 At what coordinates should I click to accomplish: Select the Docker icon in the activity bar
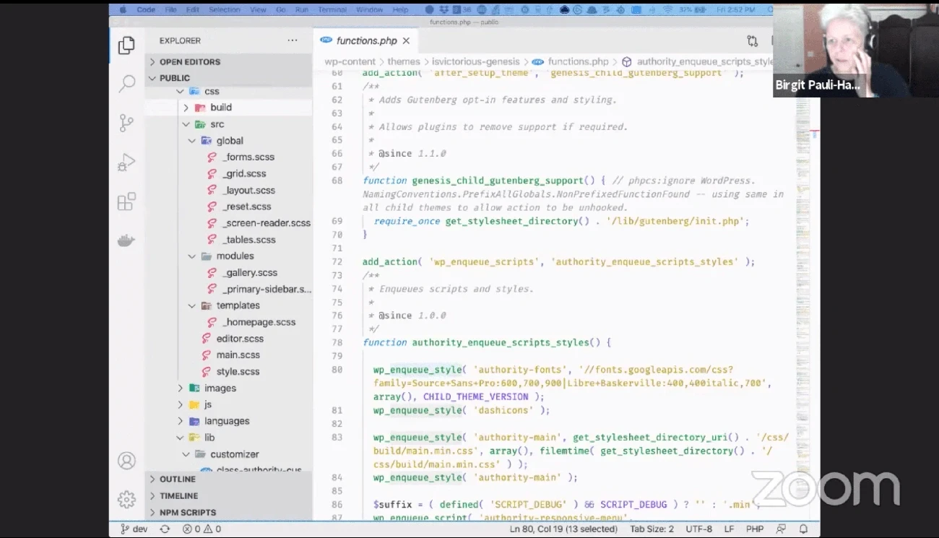126,239
